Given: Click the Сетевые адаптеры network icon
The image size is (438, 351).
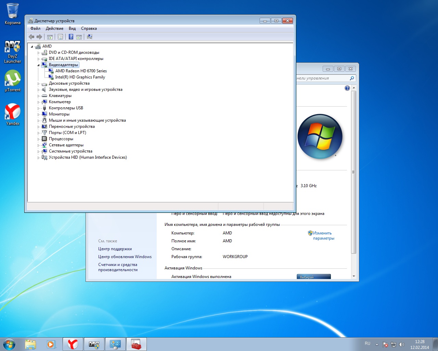Looking at the screenshot, I should click(x=44, y=145).
